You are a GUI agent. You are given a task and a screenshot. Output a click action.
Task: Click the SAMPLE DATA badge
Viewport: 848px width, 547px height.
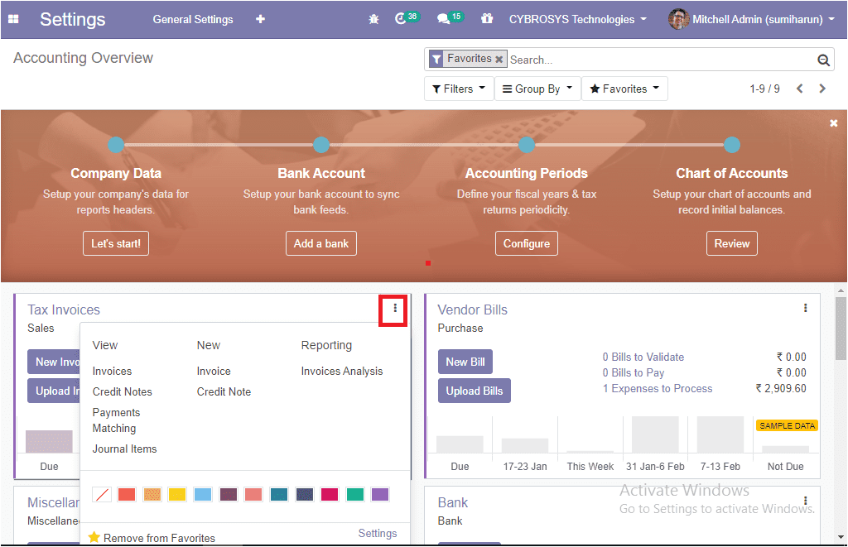787,426
